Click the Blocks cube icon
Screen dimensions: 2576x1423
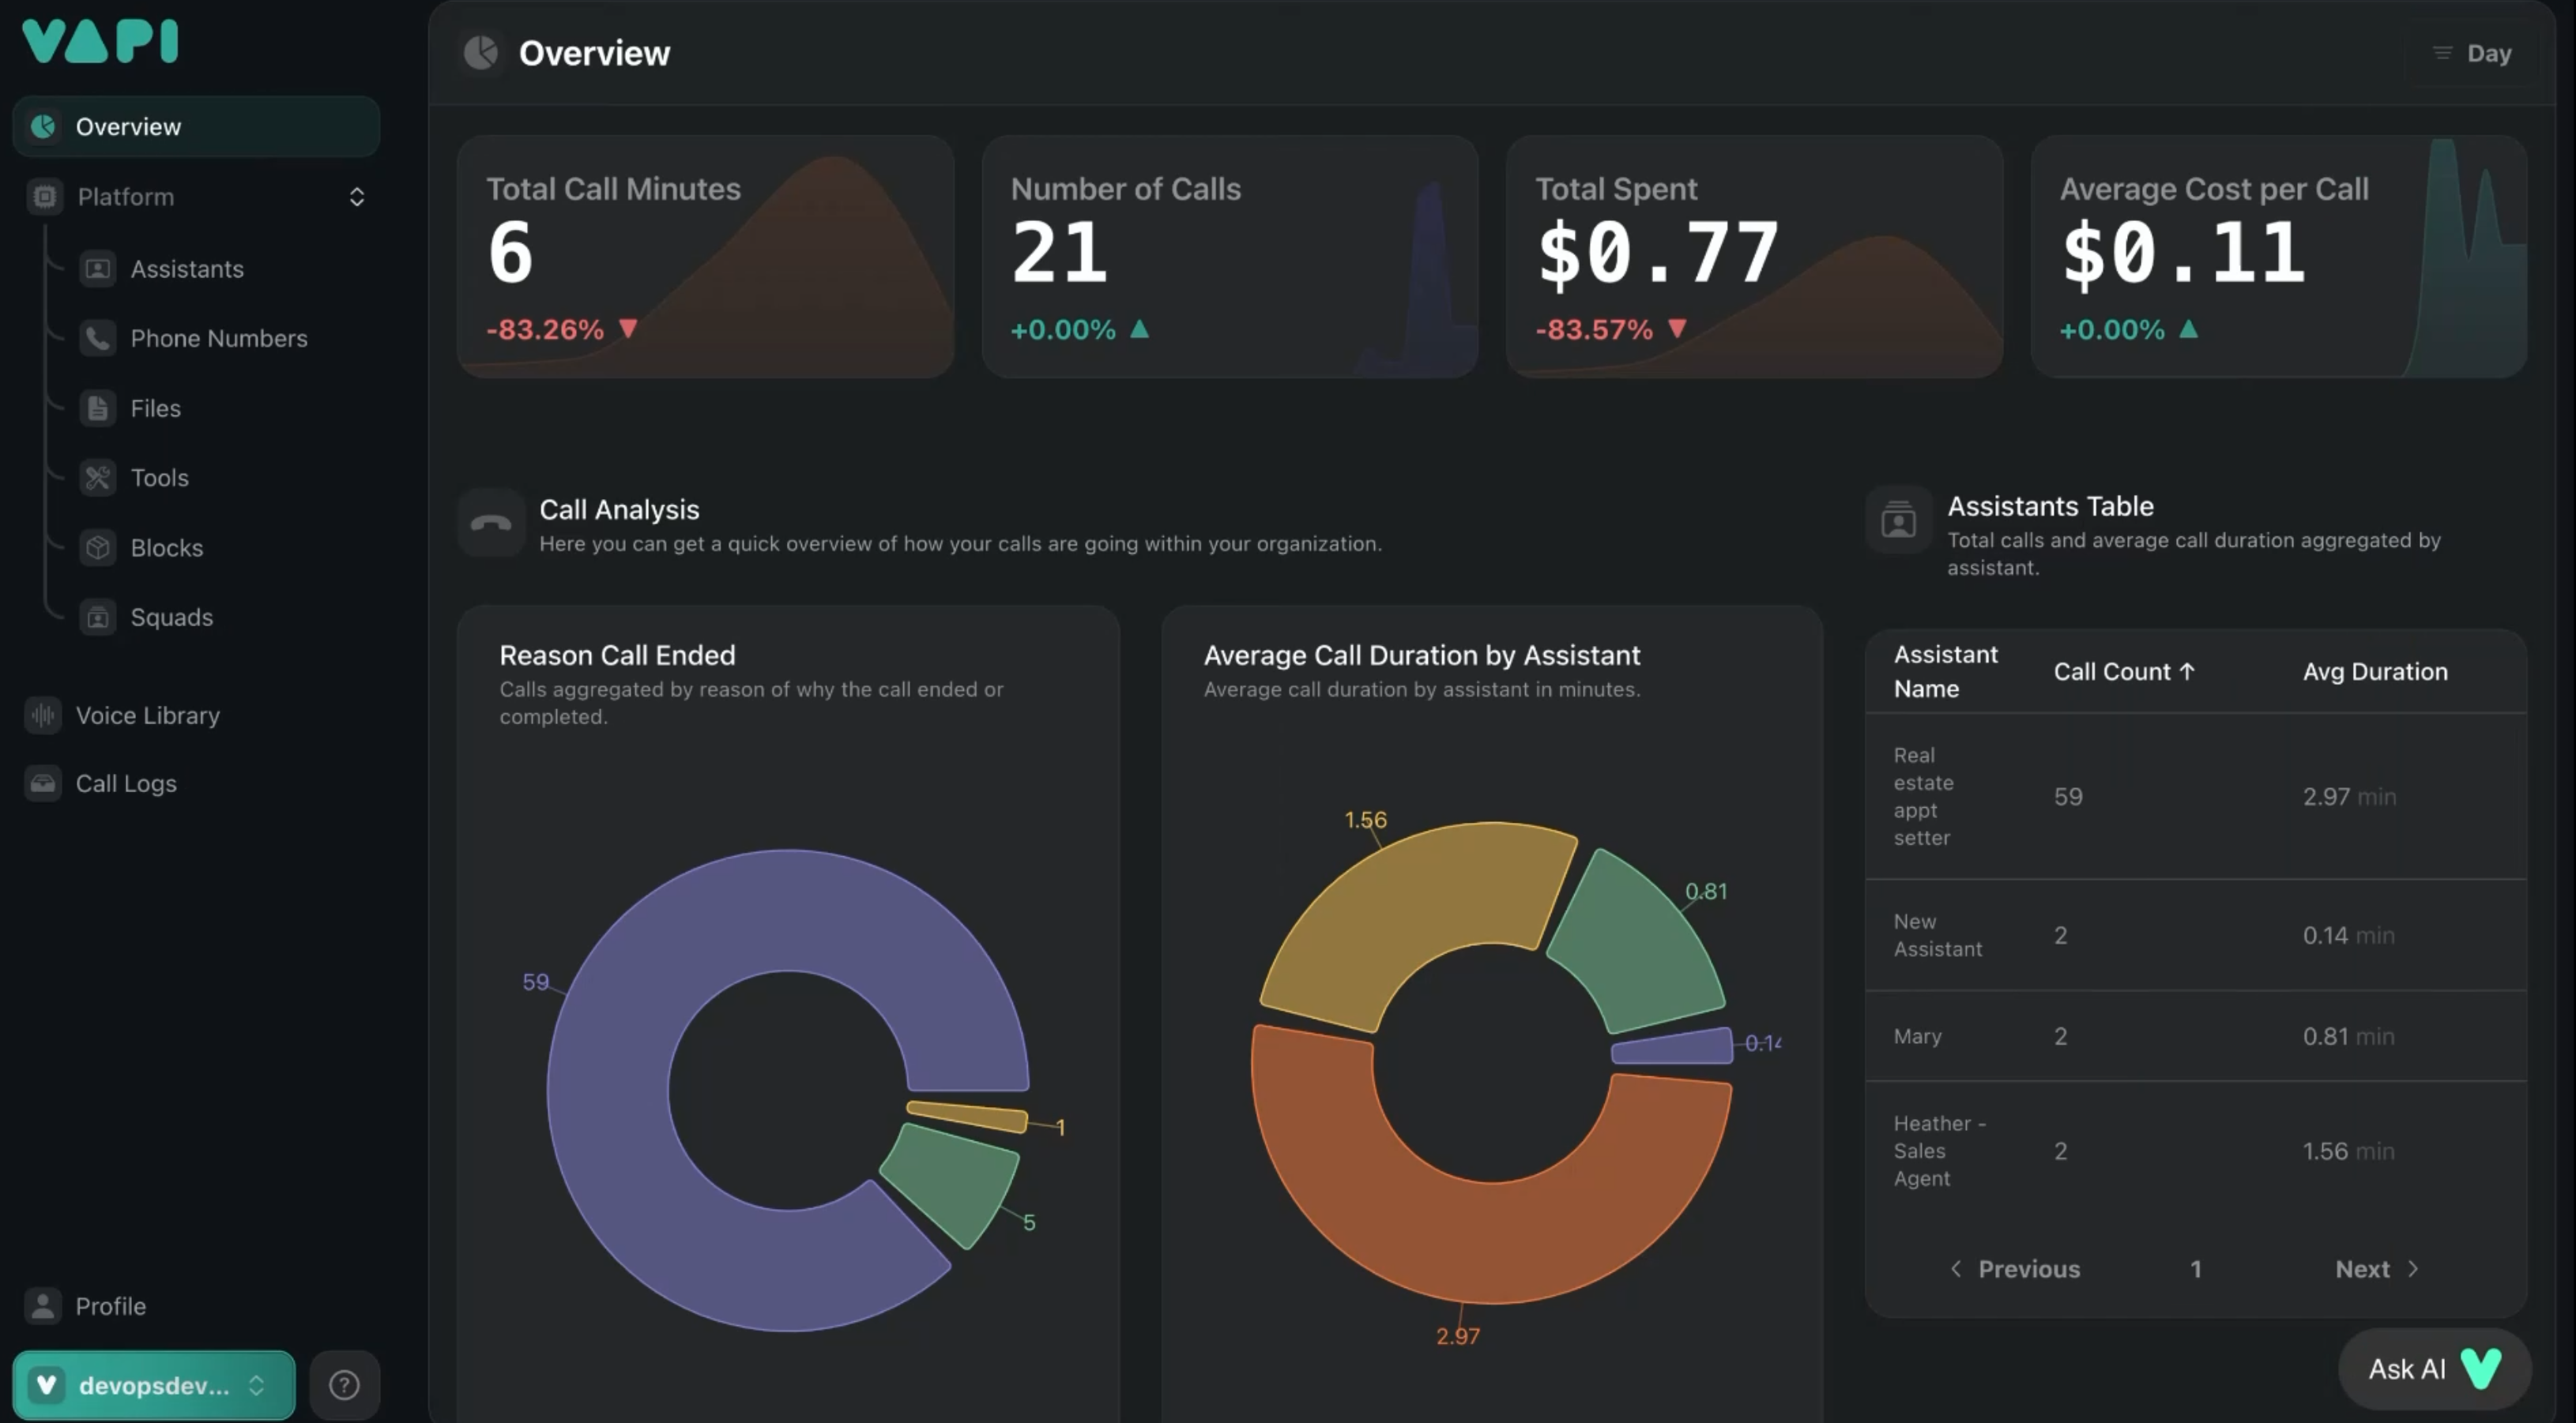[97, 547]
